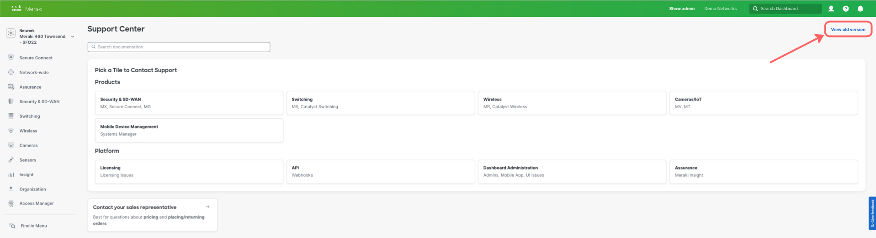Click the Meraki 460 Townsend network name
This screenshot has height=238, width=876.
click(x=42, y=39)
